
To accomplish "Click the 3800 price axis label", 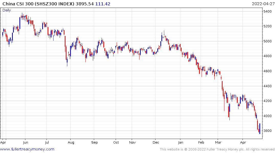I will click(268, 131).
